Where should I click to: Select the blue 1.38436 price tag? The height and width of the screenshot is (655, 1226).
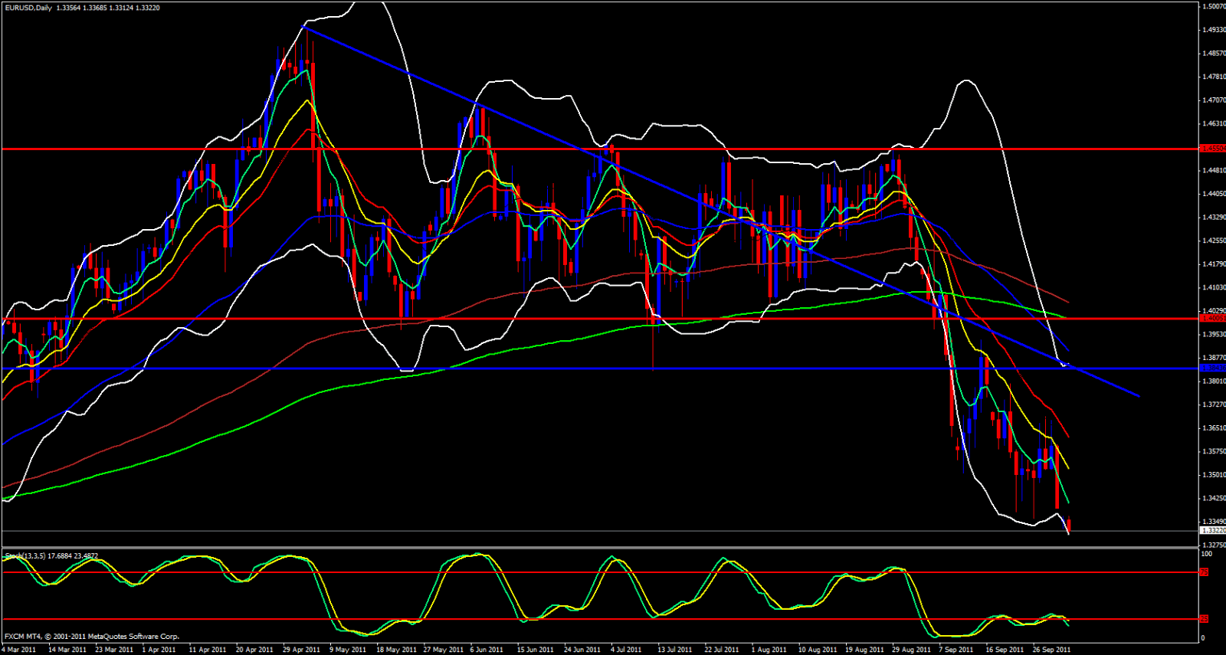1212,368
